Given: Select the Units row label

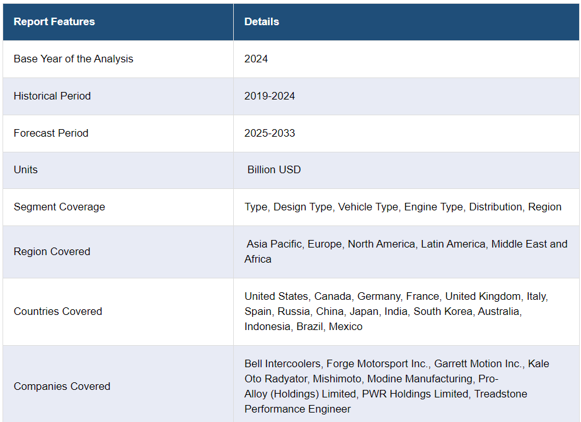Looking at the screenshot, I should pos(26,169).
